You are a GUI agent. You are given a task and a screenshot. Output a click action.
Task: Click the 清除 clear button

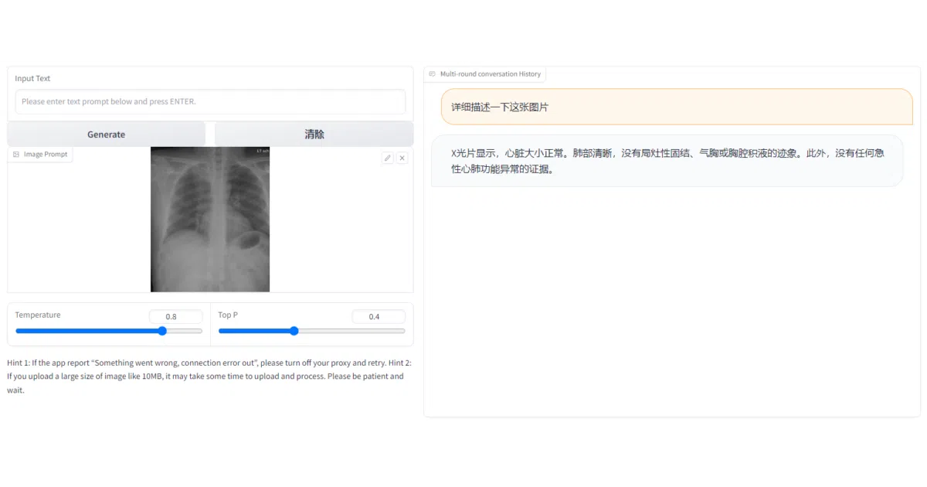click(314, 134)
